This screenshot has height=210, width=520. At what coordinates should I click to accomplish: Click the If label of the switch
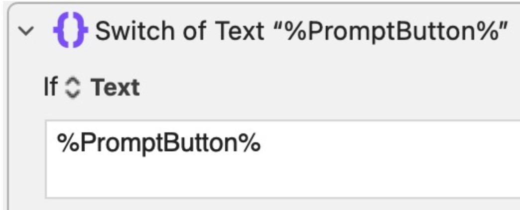pyautogui.click(x=51, y=87)
